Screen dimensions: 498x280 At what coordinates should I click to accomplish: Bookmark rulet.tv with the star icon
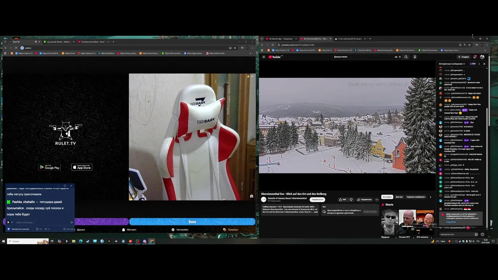tap(235, 48)
